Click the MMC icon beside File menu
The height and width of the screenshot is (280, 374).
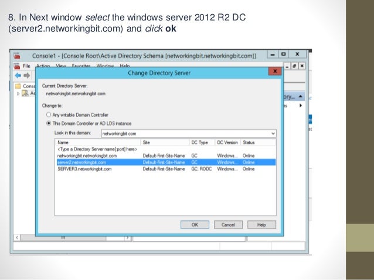16,66
